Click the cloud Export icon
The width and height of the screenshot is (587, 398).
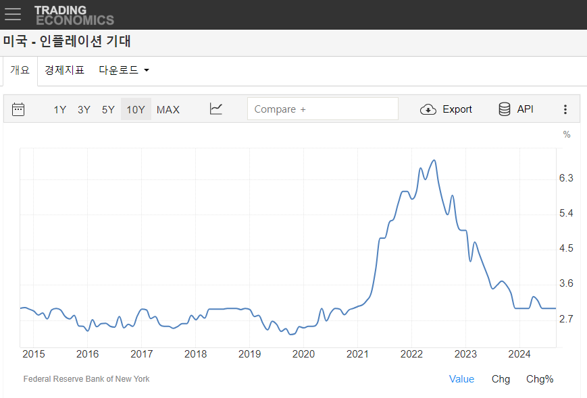pyautogui.click(x=428, y=109)
